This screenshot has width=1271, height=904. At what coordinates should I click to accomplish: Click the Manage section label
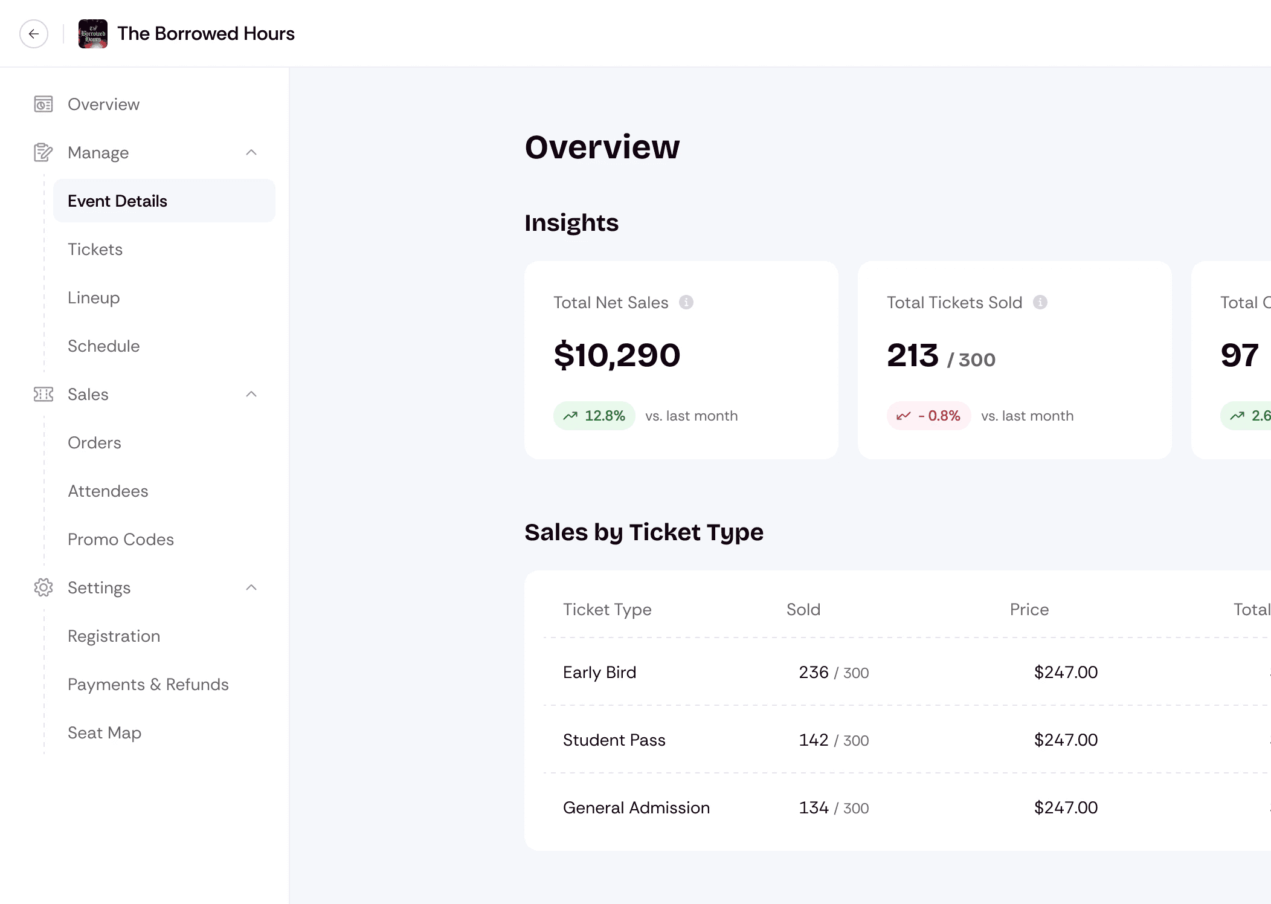point(98,152)
